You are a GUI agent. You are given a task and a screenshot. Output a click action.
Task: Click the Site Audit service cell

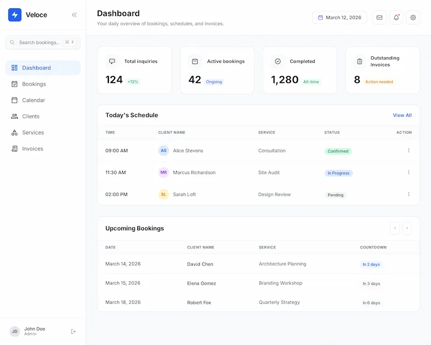tap(269, 172)
